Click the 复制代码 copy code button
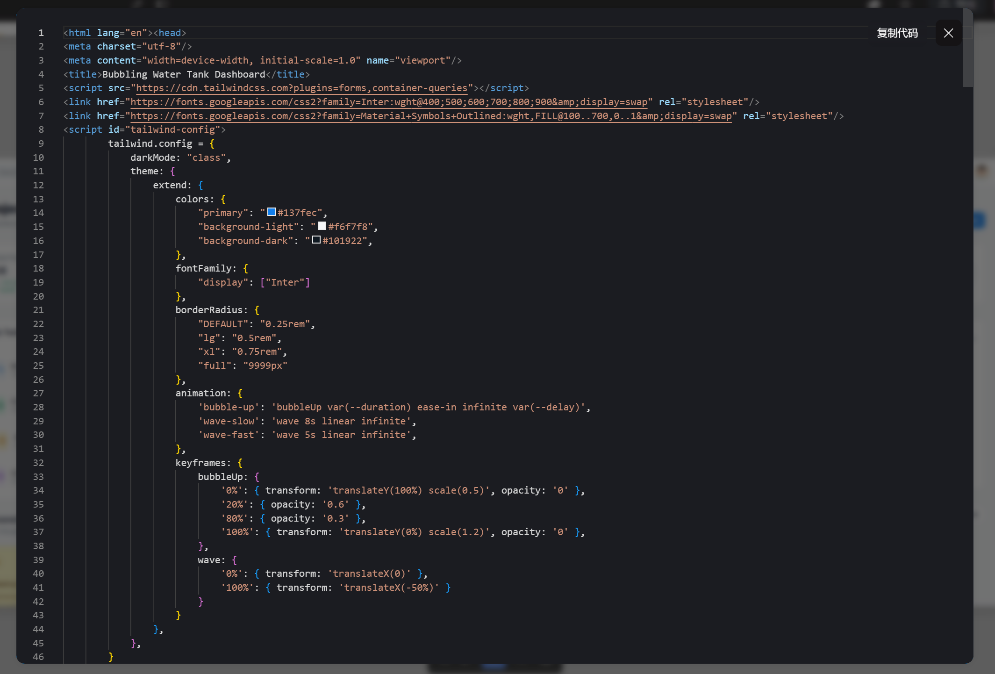 point(897,33)
